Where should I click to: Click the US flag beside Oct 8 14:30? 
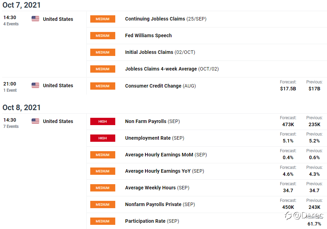pyautogui.click(x=35, y=121)
